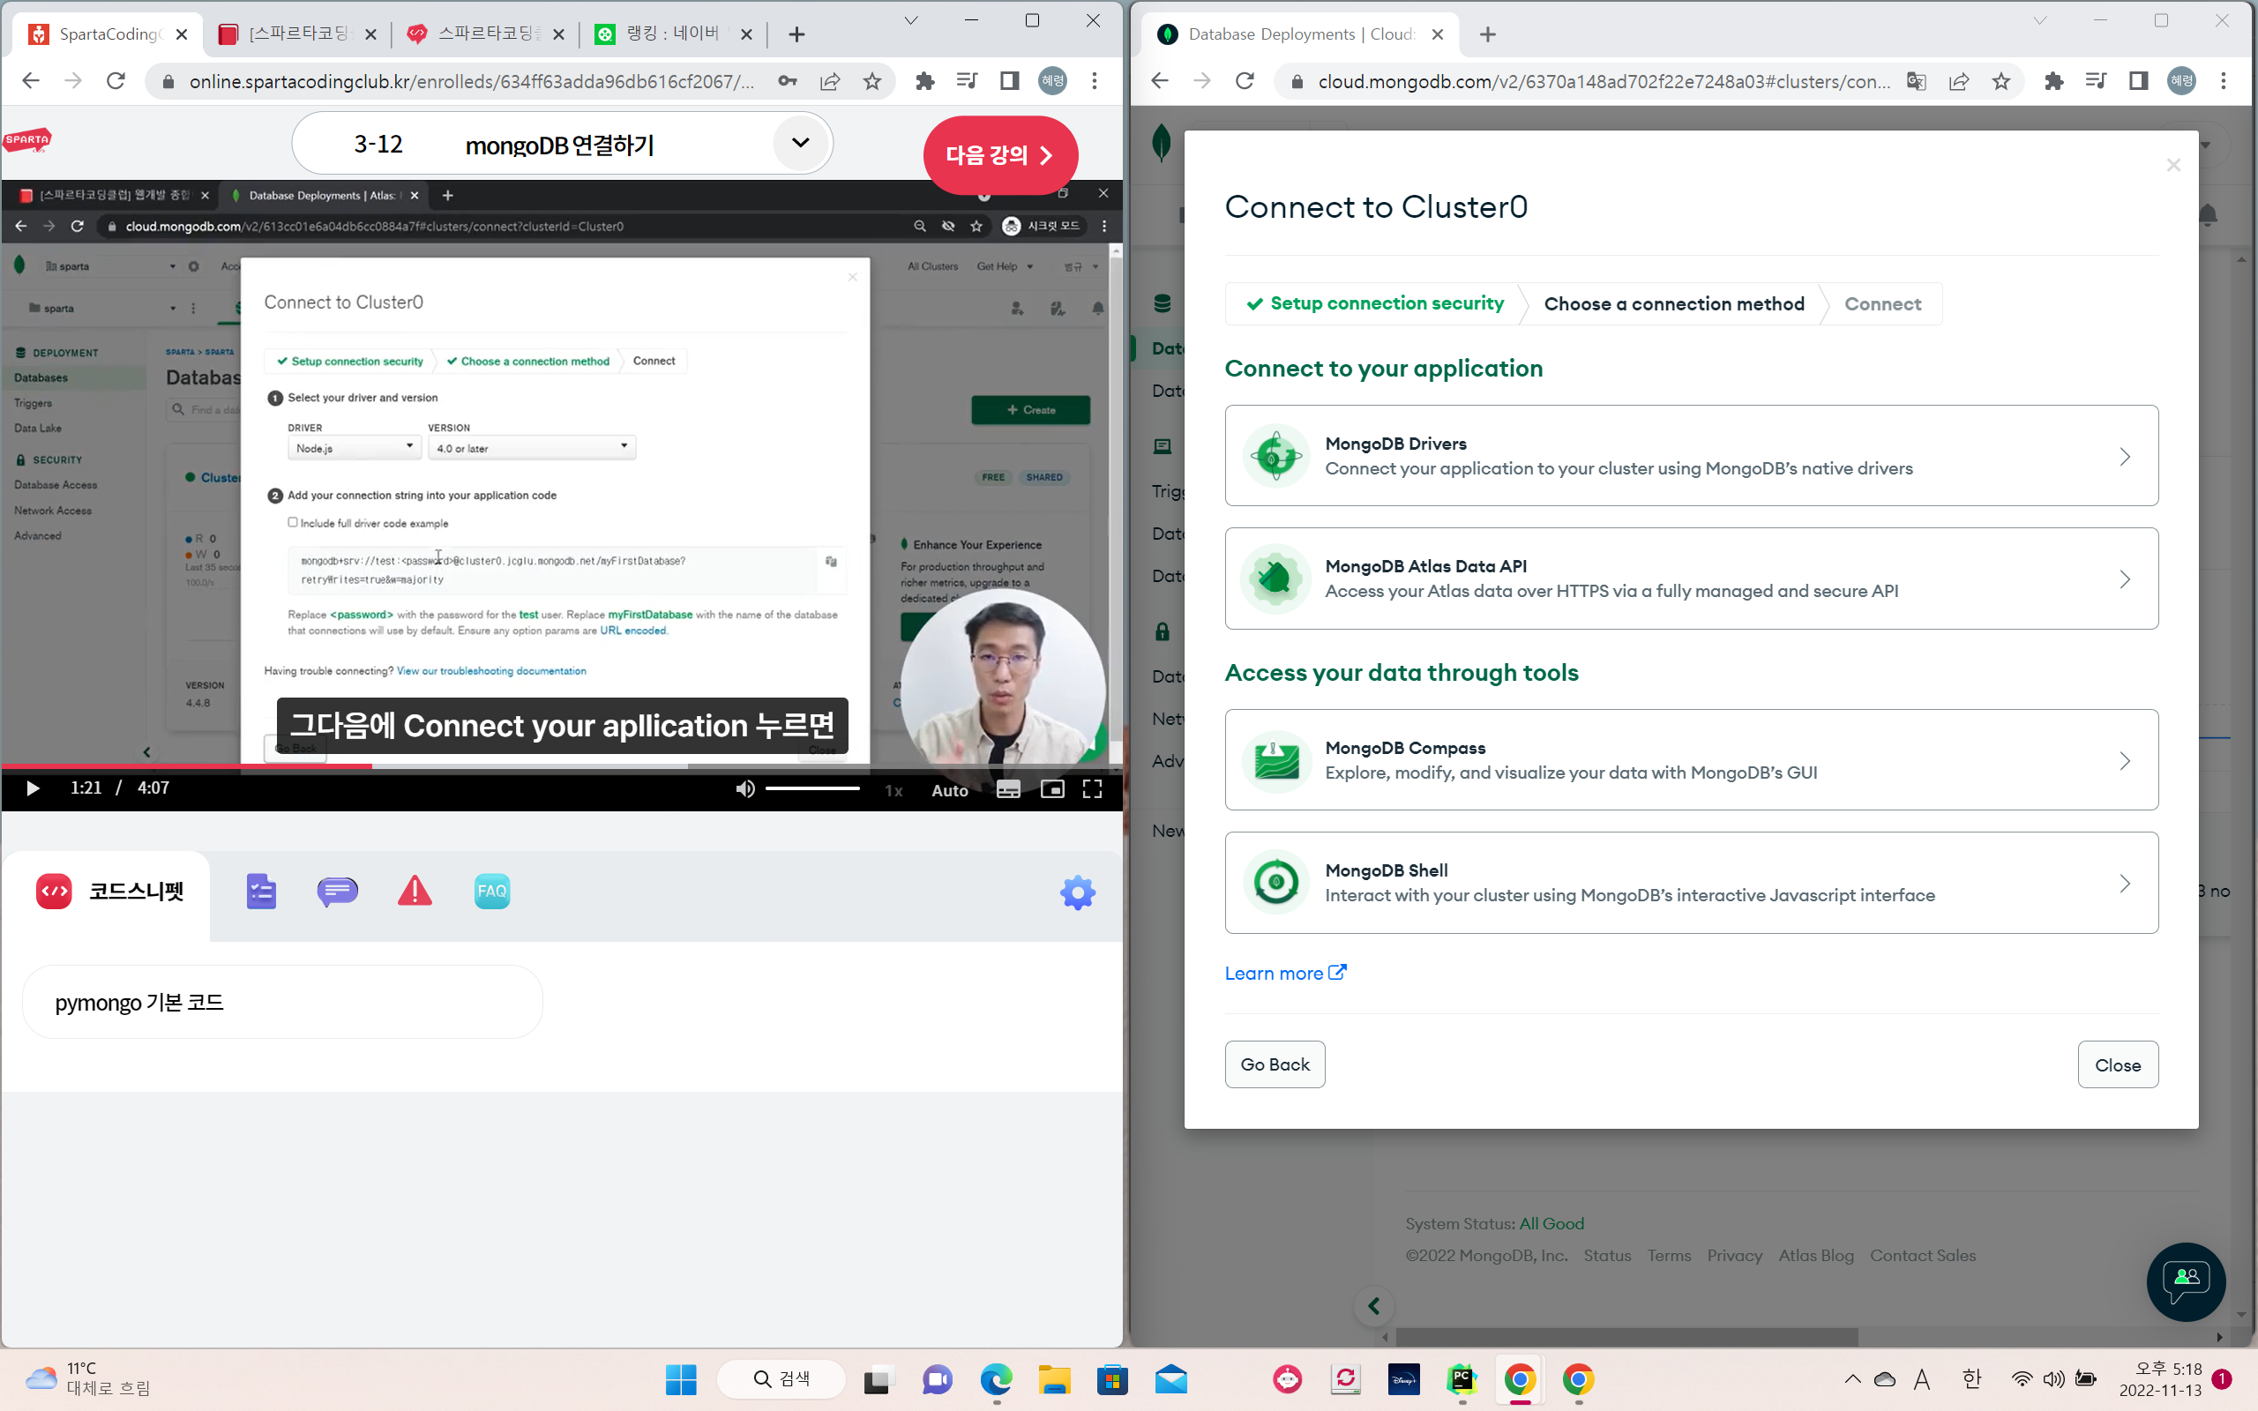Toggle picture-in-picture mode for video
This screenshot has width=2258, height=1411.
point(1052,789)
